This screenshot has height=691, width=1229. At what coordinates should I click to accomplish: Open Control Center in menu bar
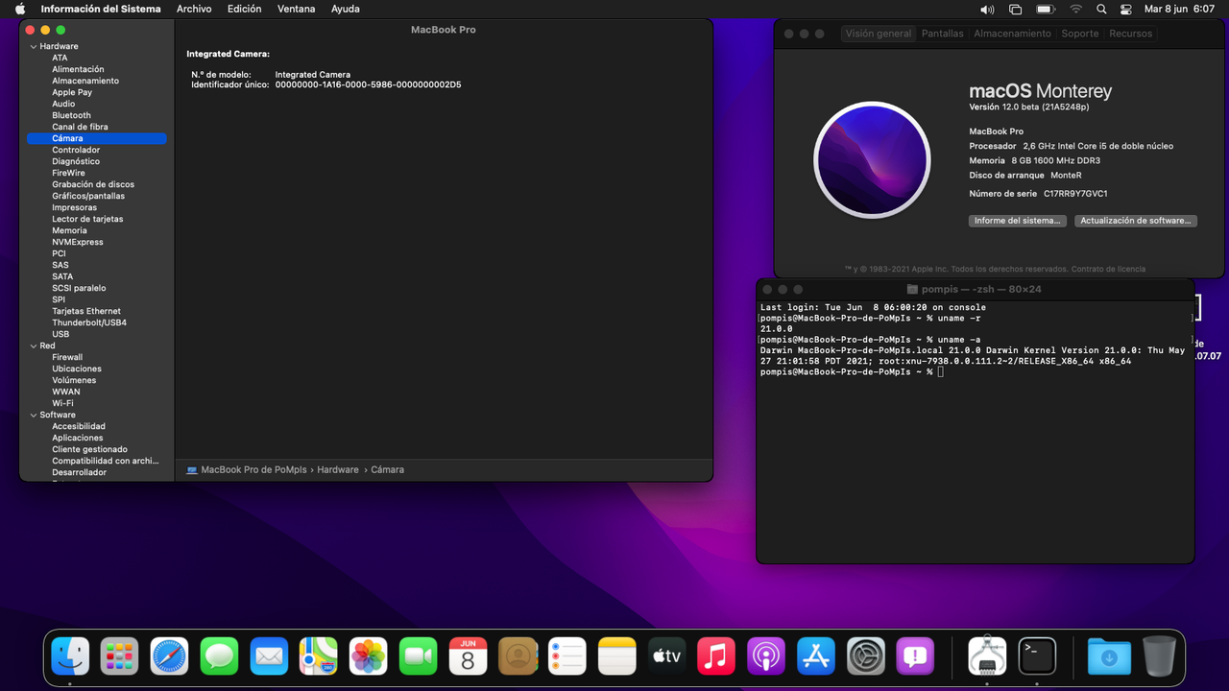[1126, 9]
